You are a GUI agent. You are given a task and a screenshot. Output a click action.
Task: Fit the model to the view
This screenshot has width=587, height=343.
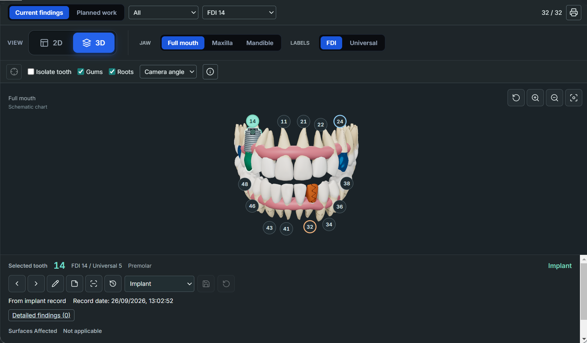pyautogui.click(x=574, y=98)
